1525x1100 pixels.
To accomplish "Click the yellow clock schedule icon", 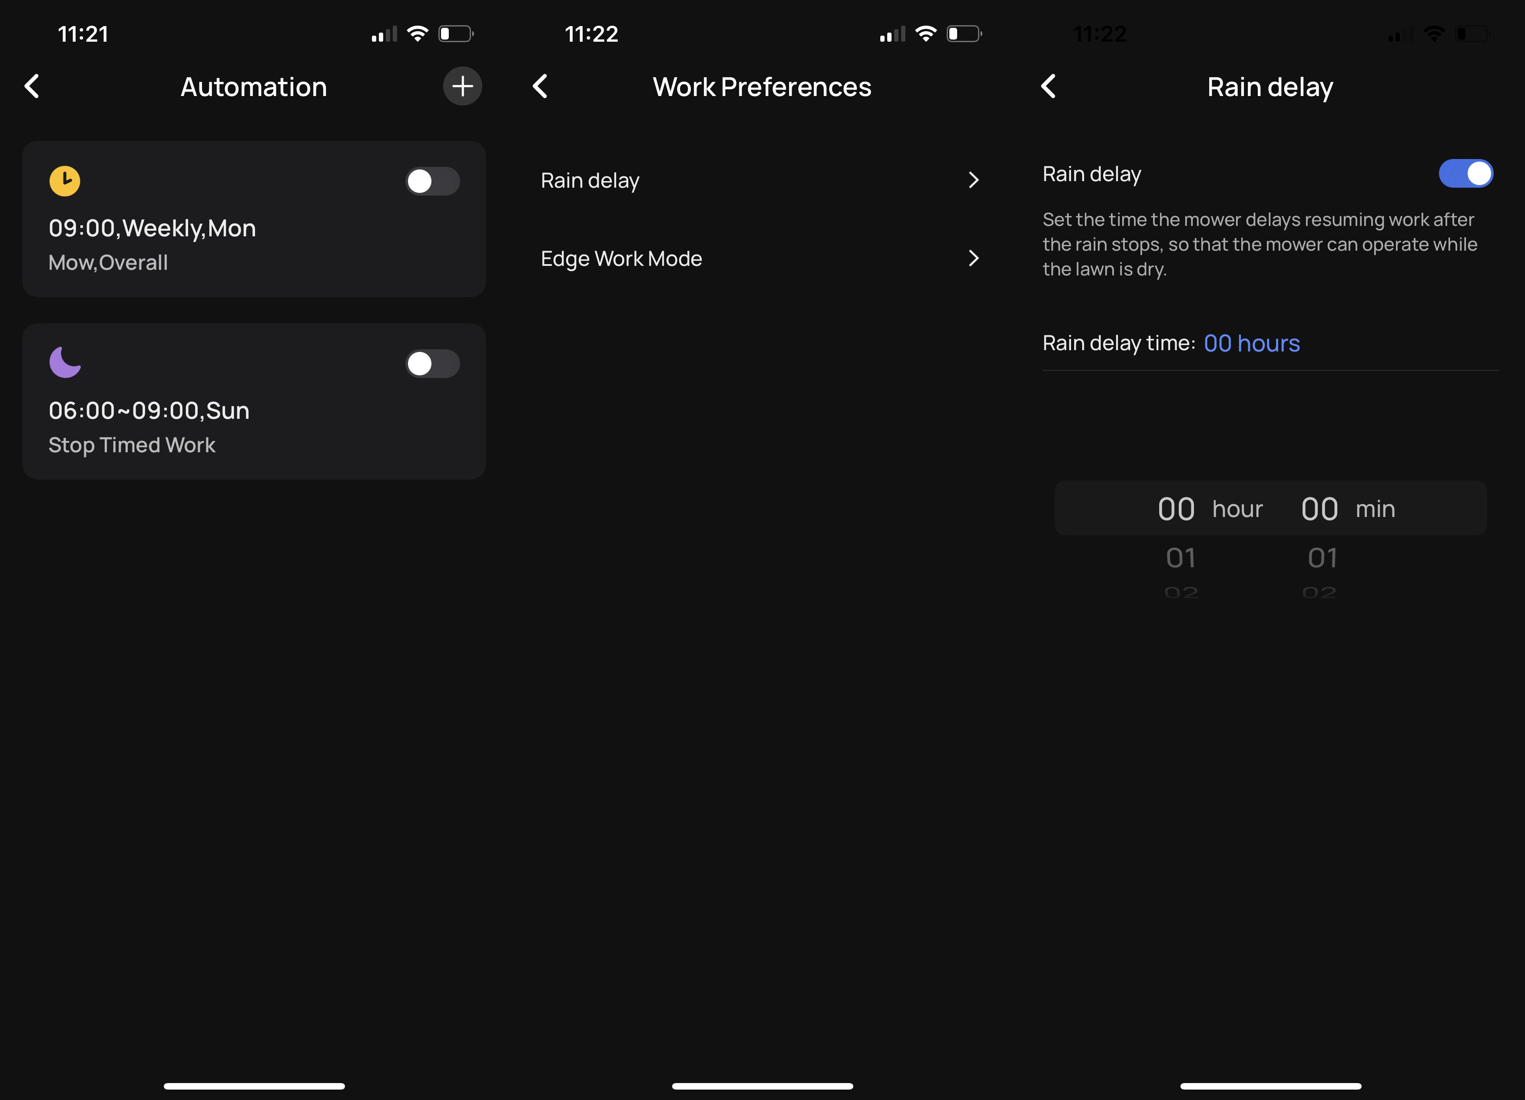I will pos(65,181).
